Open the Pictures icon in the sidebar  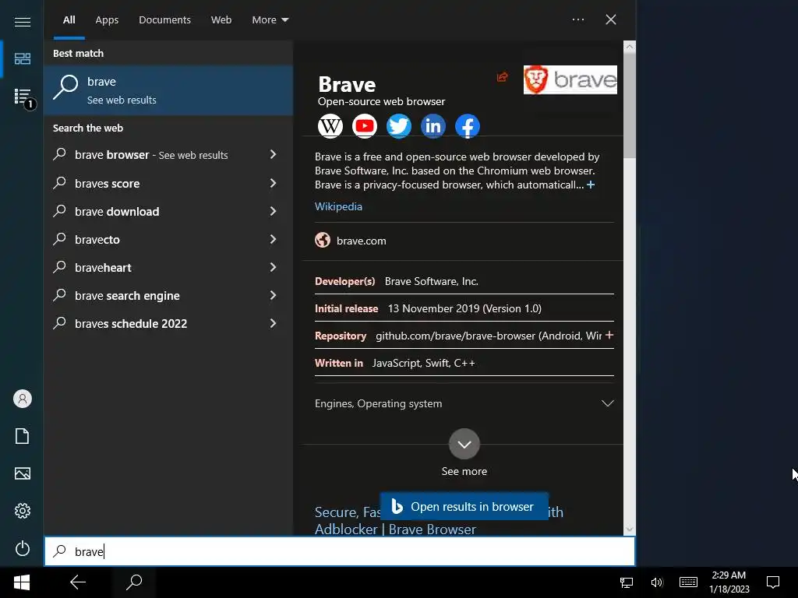click(23, 473)
